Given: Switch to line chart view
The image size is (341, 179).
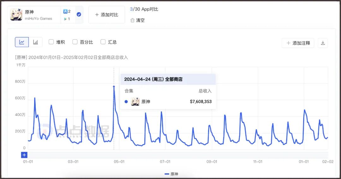Looking at the screenshot, I should [22, 42].
